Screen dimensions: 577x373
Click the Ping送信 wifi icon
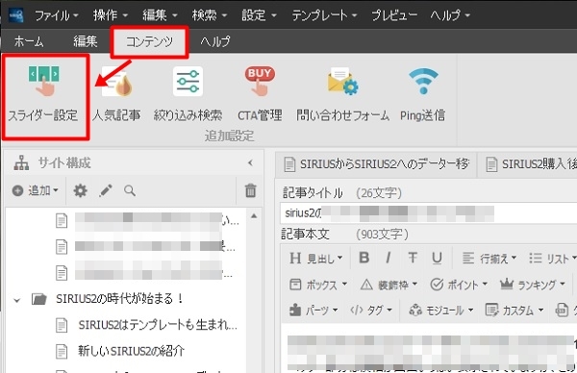click(x=423, y=81)
